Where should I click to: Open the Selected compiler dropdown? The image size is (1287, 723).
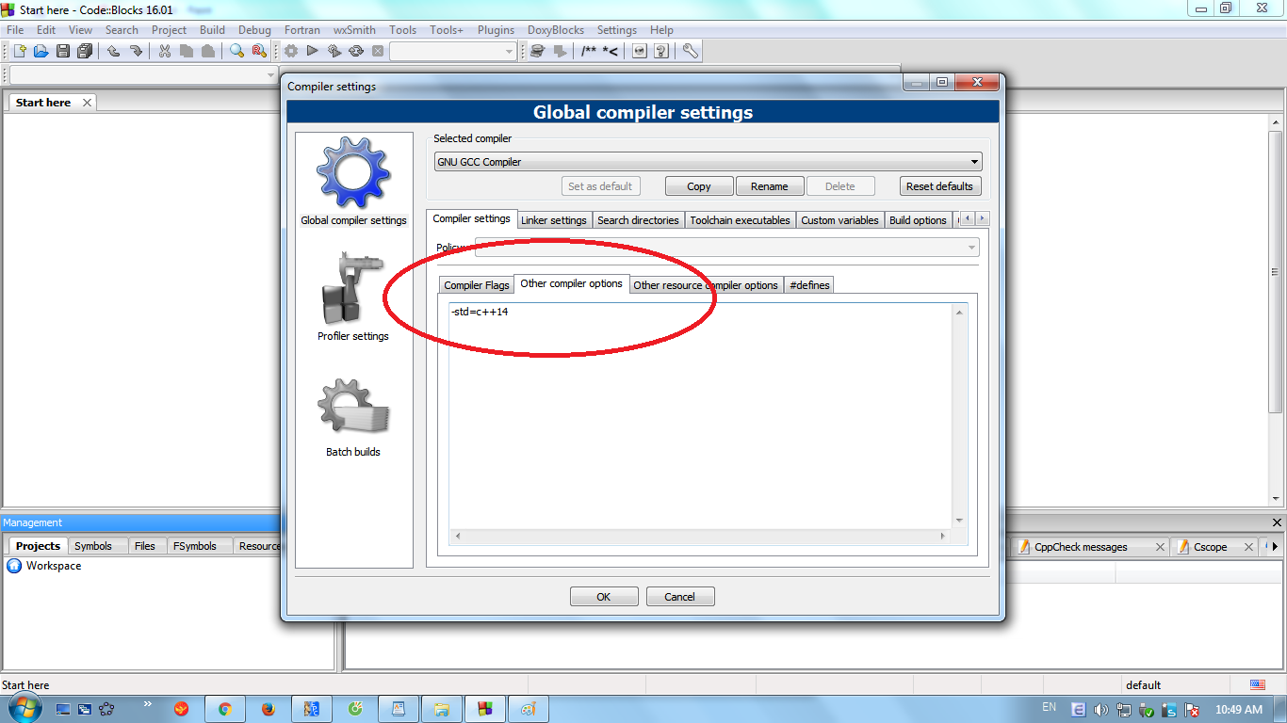(x=708, y=162)
